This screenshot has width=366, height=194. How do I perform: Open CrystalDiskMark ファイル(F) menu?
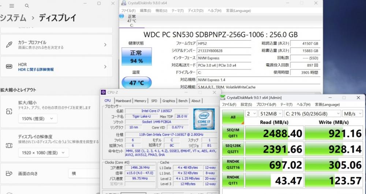tap(229, 105)
